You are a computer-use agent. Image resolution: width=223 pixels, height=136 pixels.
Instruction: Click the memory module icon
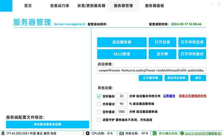122,134
